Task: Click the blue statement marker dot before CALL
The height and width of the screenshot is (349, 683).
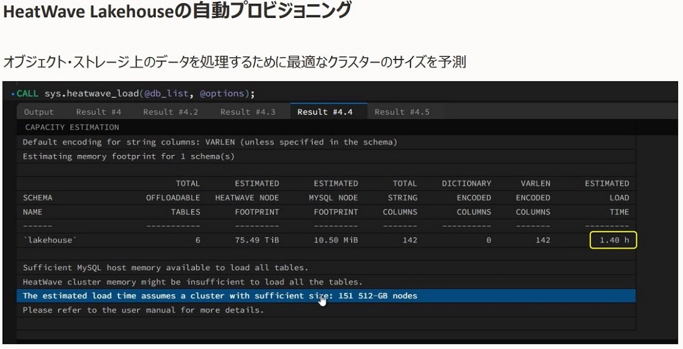Action: (12, 94)
